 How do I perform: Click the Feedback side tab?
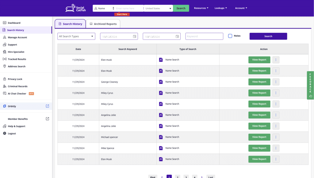click(310, 85)
